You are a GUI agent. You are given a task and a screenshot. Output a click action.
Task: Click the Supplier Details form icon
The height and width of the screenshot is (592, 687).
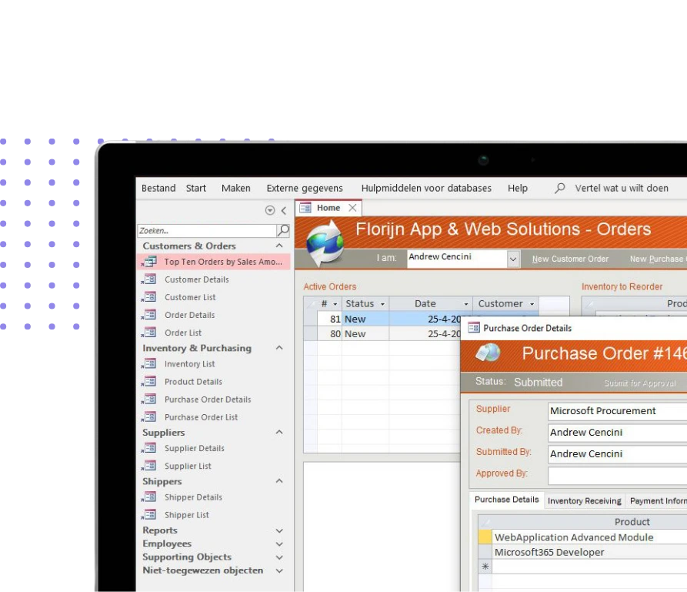149,448
